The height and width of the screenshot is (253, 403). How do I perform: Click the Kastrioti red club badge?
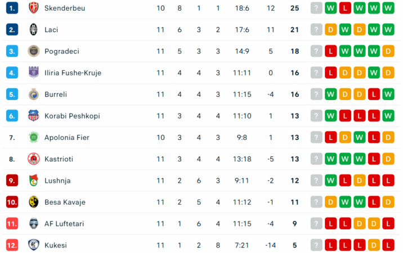[33, 159]
